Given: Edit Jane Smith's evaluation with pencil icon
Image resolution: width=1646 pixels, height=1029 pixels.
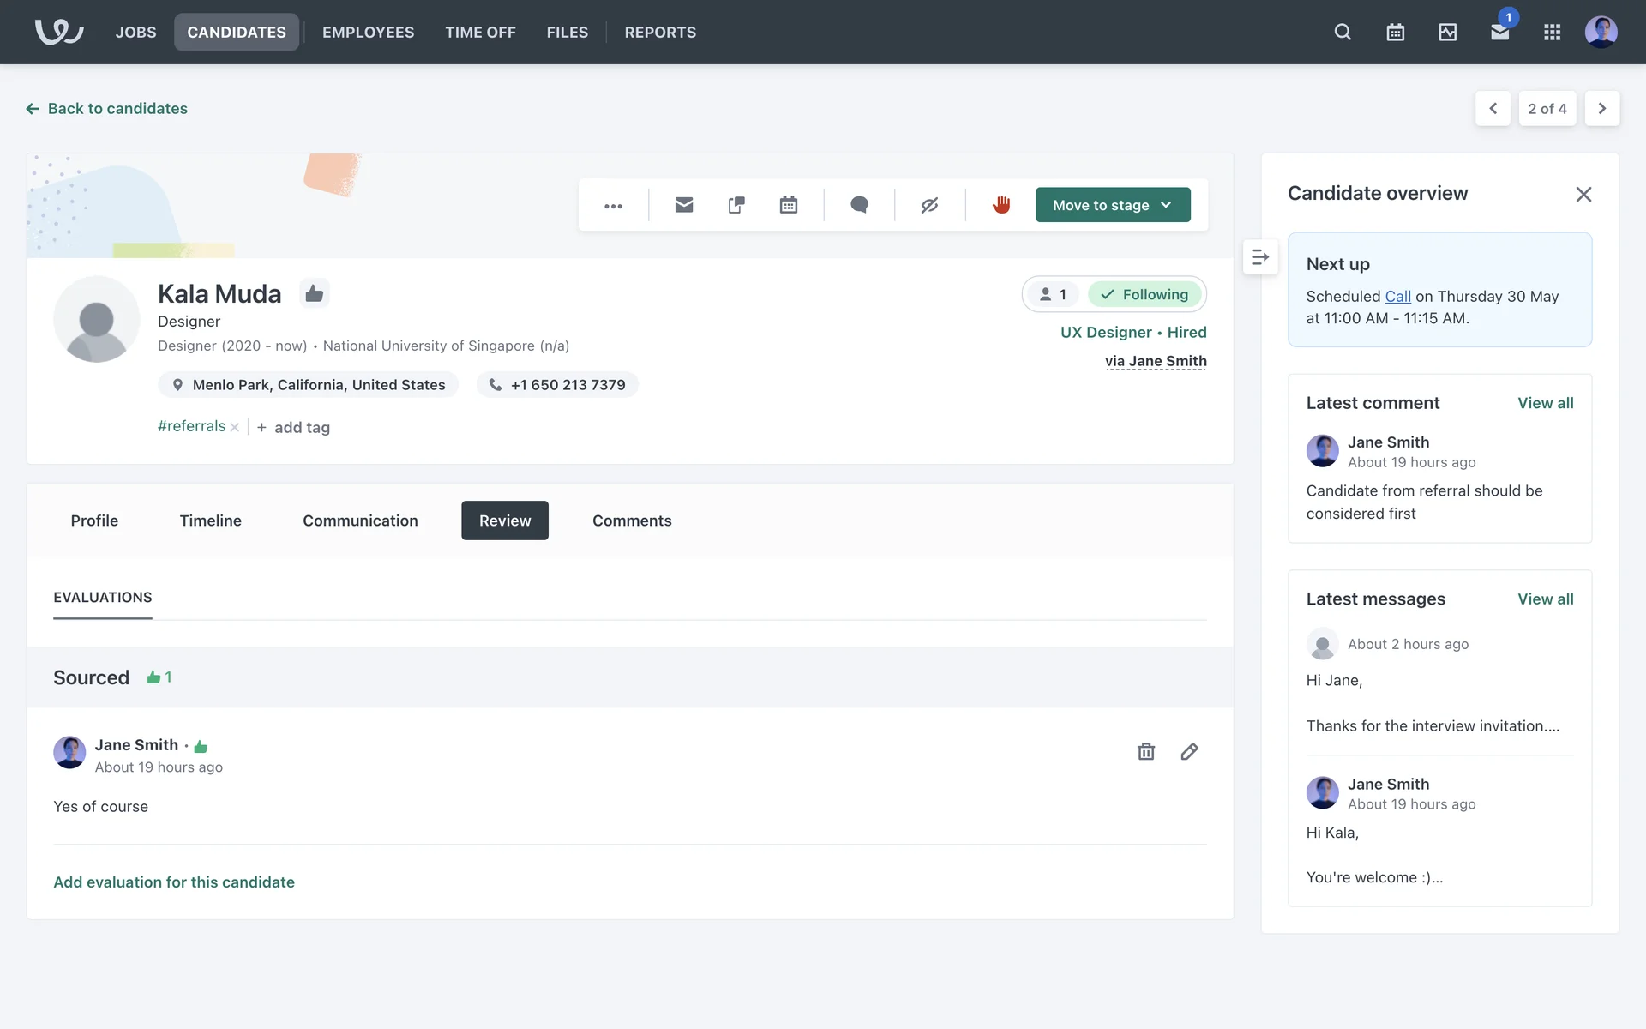Looking at the screenshot, I should click(x=1189, y=752).
